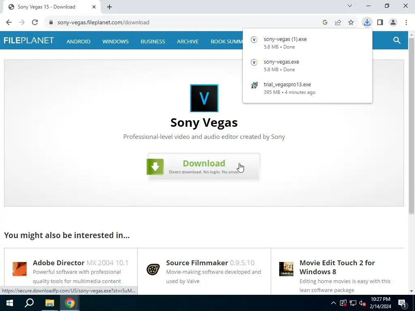
Task: Open the network tray icon
Action: pyautogui.click(x=353, y=303)
